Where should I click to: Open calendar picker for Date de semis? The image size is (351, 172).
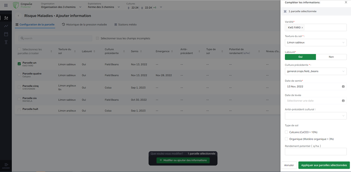tap(343, 87)
